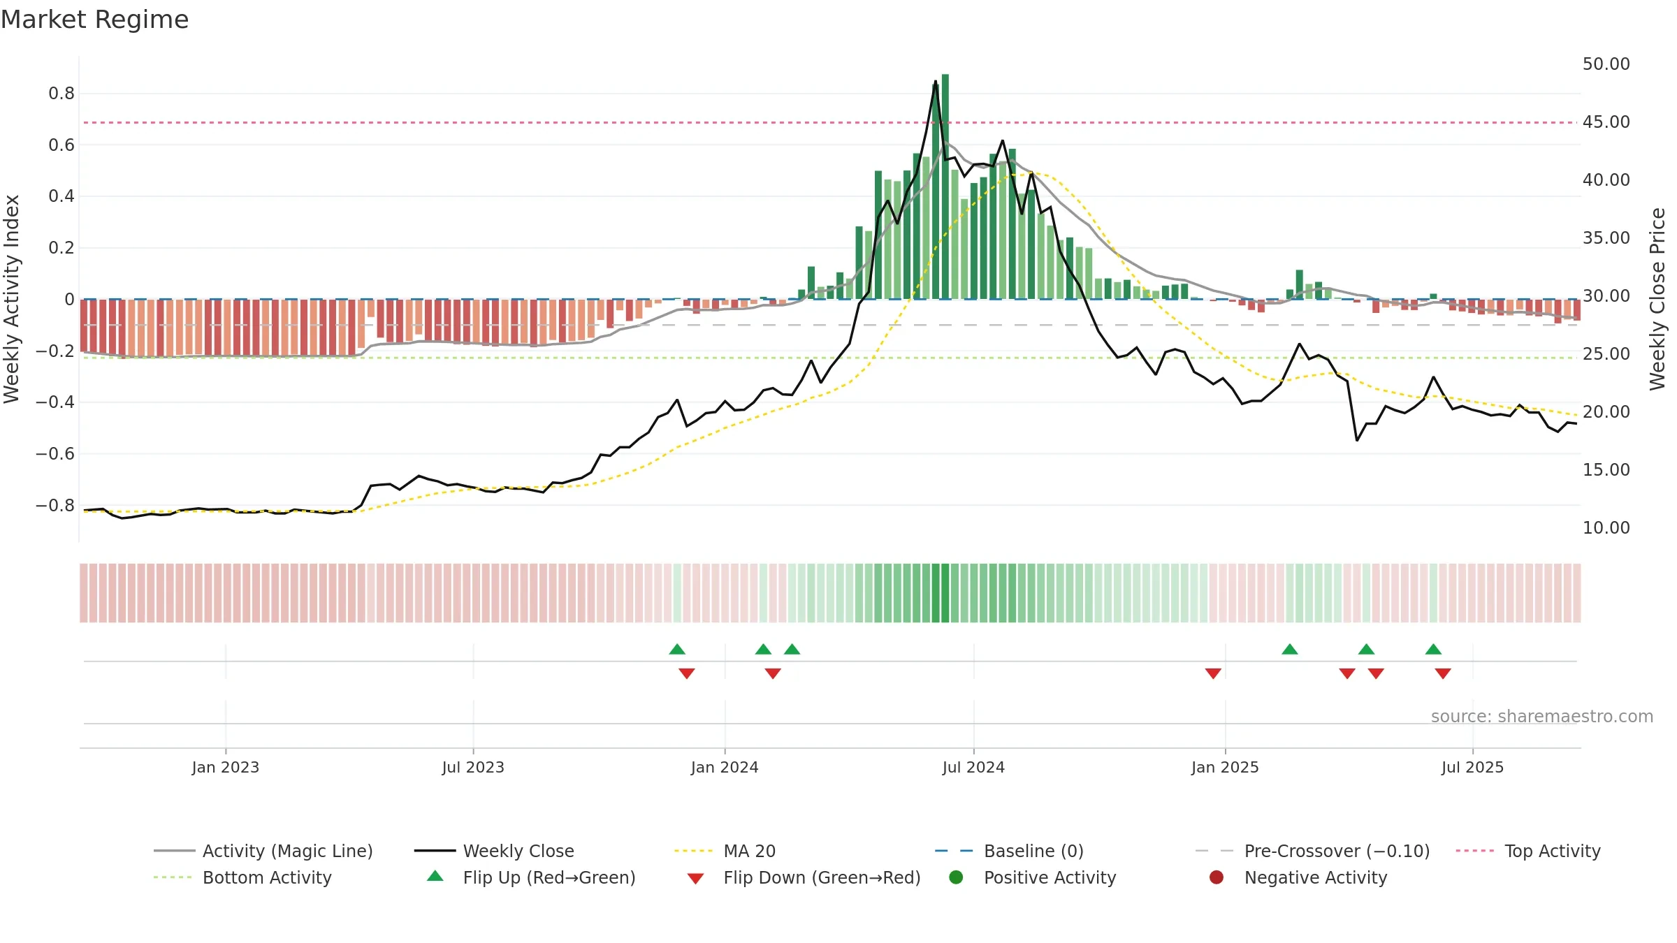Image resolution: width=1677 pixels, height=943 pixels.
Task: Click the leftmost green Flip Up triangle marker
Action: (677, 650)
